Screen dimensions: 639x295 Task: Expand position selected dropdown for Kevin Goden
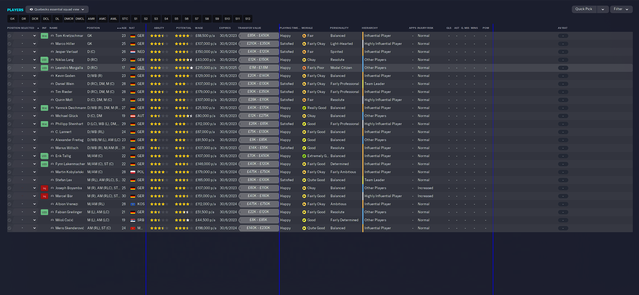pos(34,76)
